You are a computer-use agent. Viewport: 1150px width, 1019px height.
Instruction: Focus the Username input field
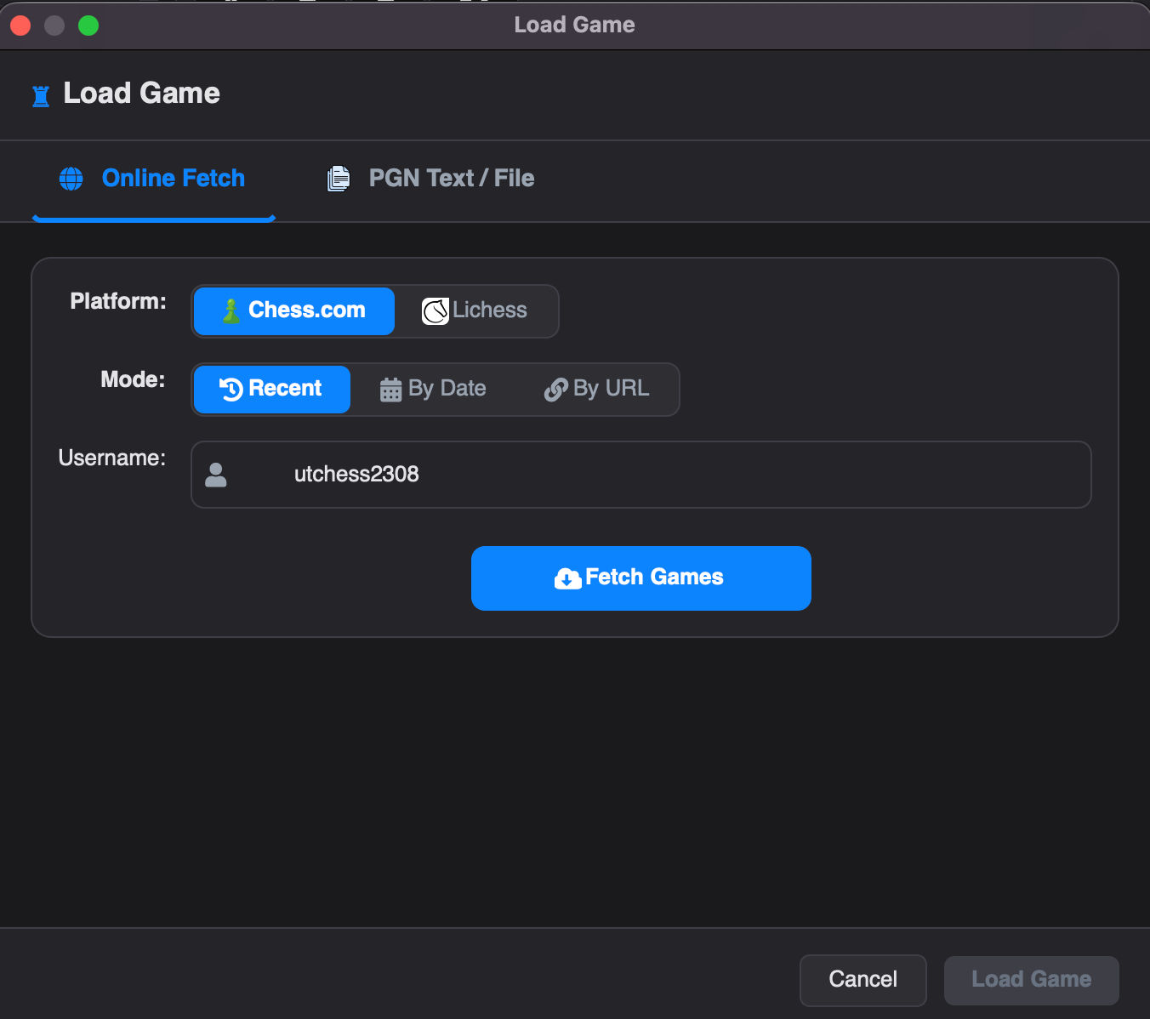click(641, 475)
